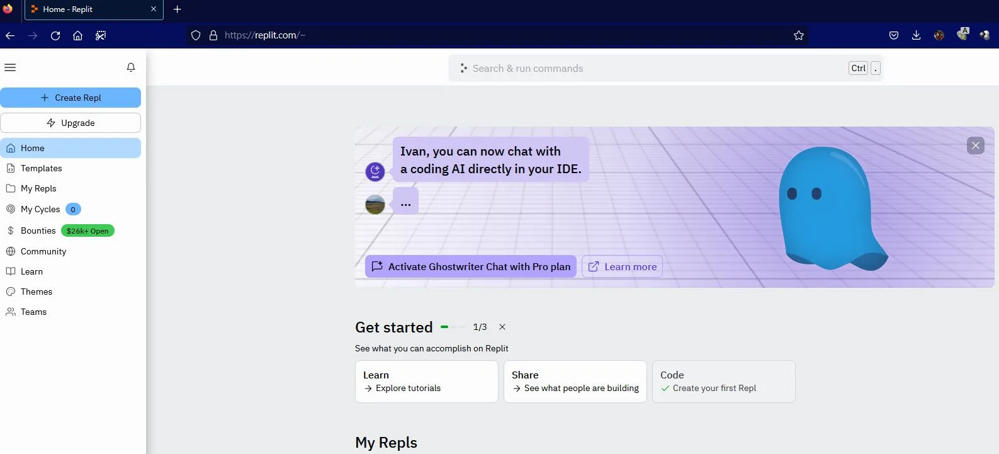Click the Get started progress bar
The width and height of the screenshot is (999, 454).
(453, 327)
